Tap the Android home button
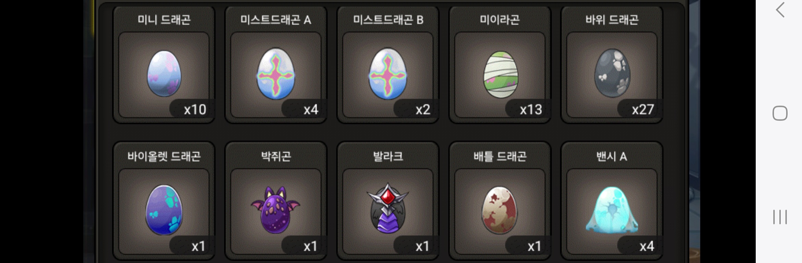This screenshot has height=263, width=802. tap(780, 113)
